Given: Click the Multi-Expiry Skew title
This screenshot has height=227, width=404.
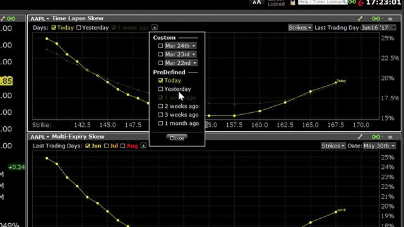Looking at the screenshot, I should [78, 137].
